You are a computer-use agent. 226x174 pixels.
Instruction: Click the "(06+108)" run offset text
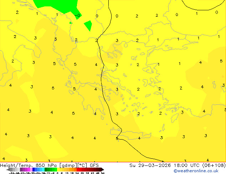214,165
